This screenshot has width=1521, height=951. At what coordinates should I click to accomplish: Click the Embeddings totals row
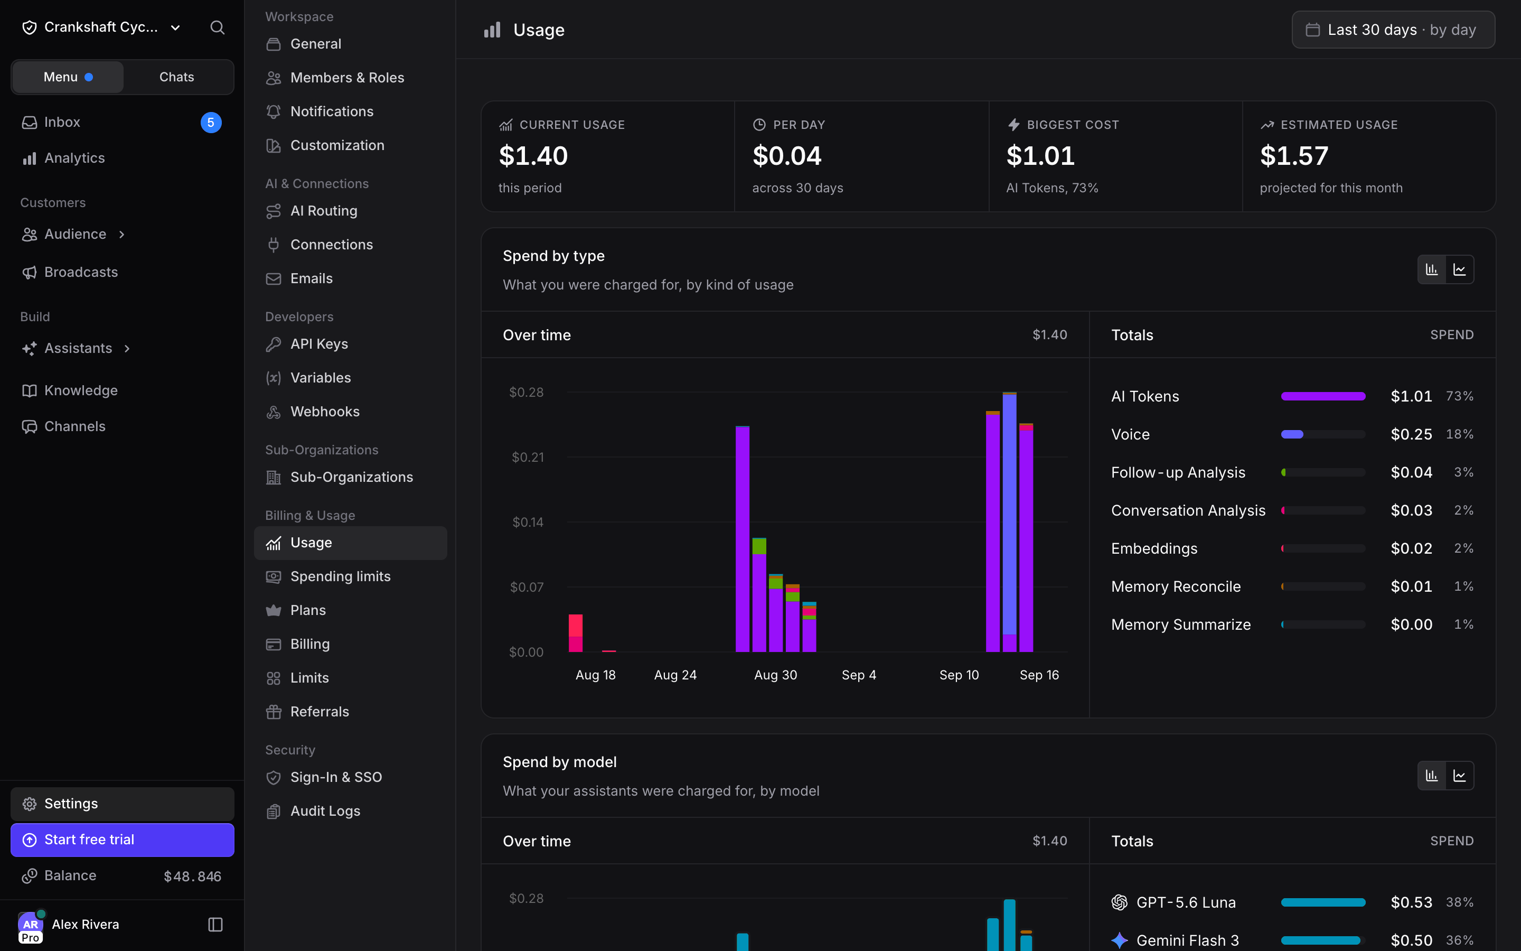point(1292,548)
